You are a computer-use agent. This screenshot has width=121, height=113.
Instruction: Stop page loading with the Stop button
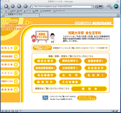[26, 6]
